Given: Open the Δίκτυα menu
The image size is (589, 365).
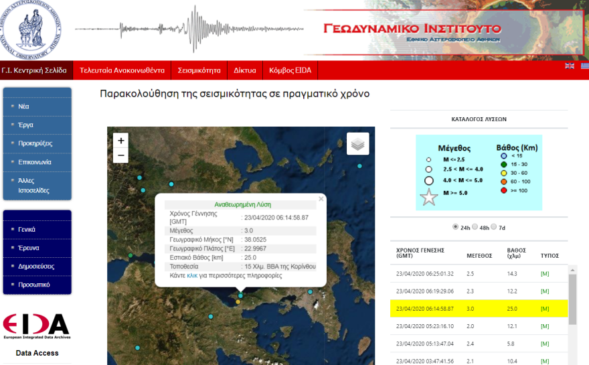Looking at the screenshot, I should coord(245,70).
